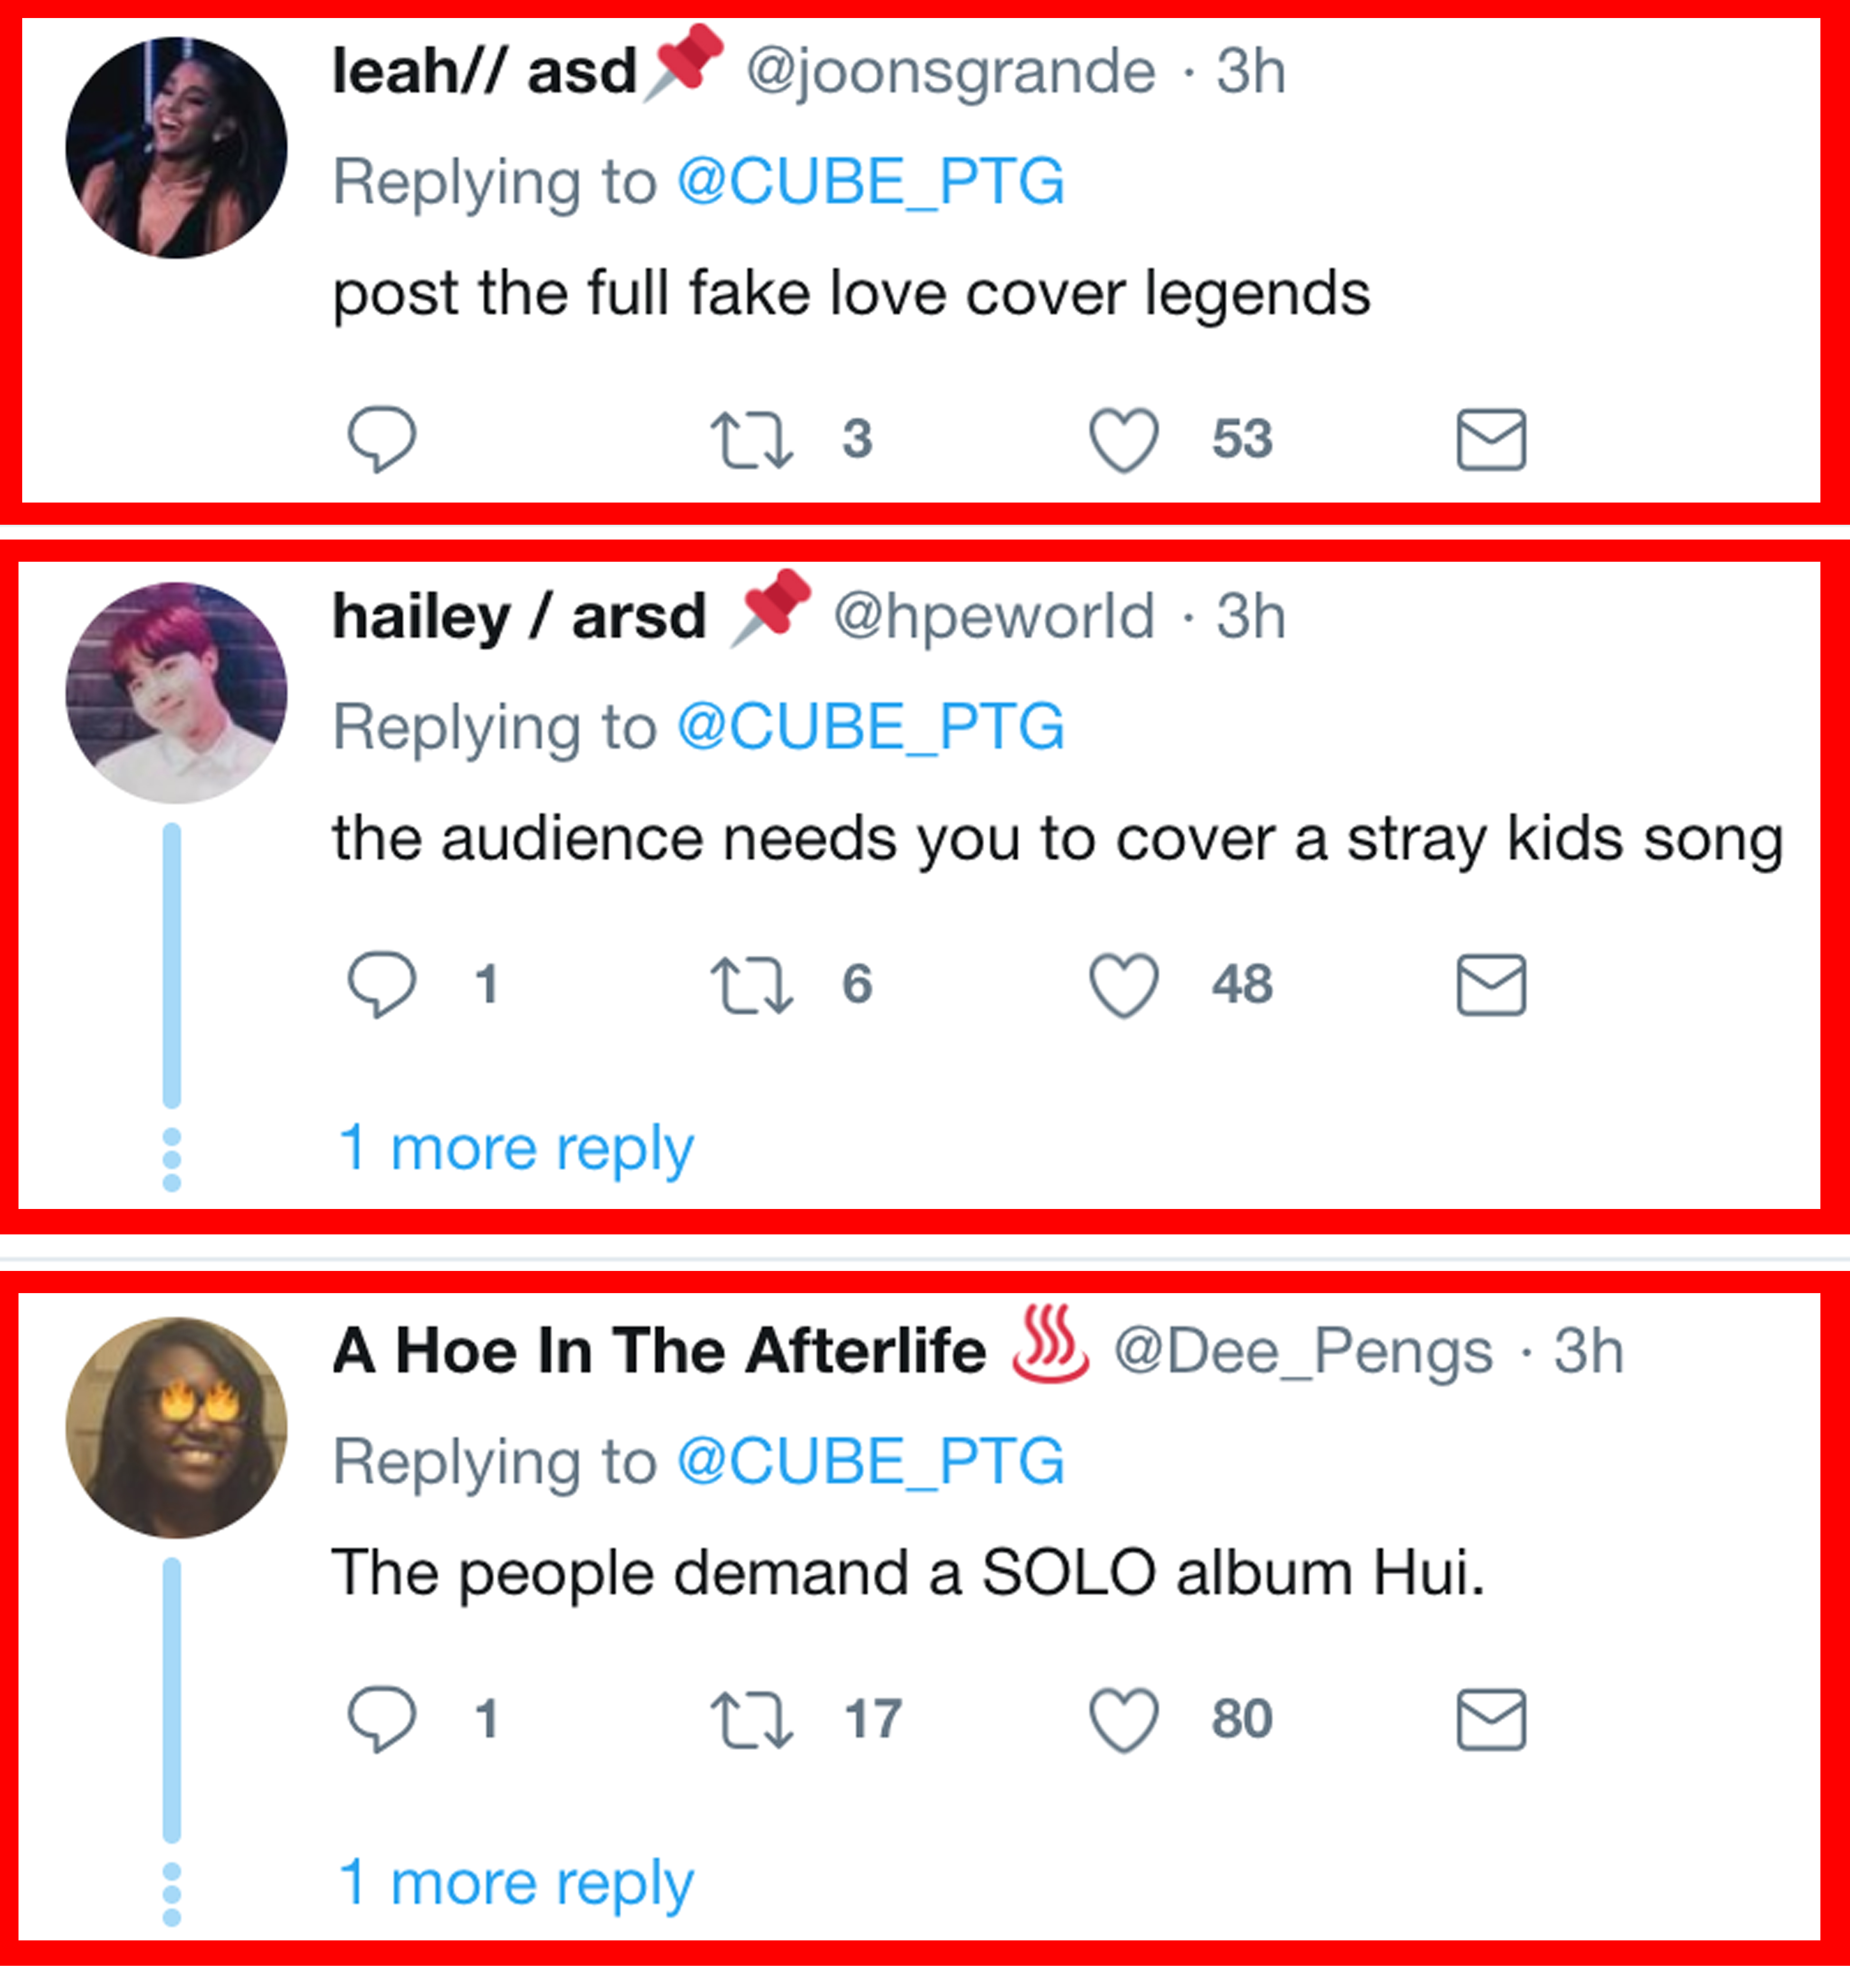Open hailey / arsd profile avatar
The height and width of the screenshot is (1988, 1850).
[x=176, y=692]
